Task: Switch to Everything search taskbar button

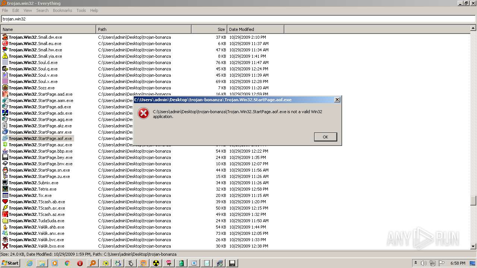Action: coord(92,263)
